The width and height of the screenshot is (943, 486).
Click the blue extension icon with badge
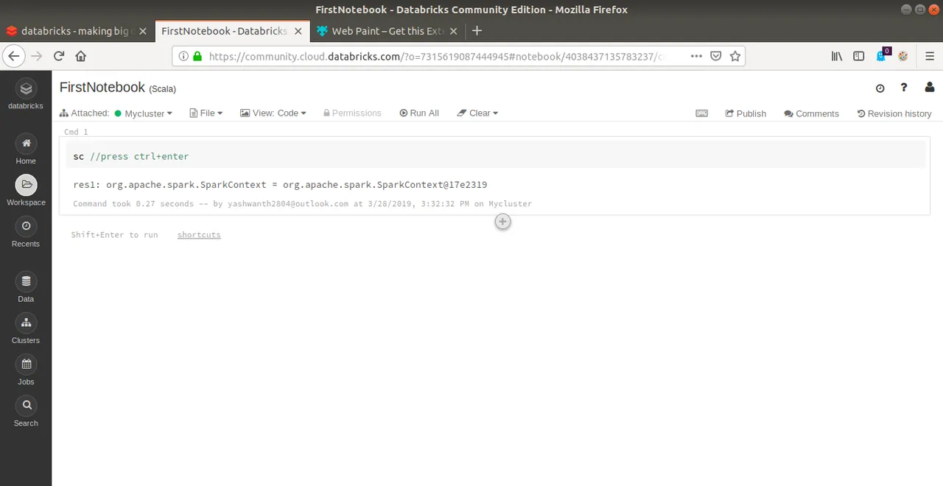point(882,55)
